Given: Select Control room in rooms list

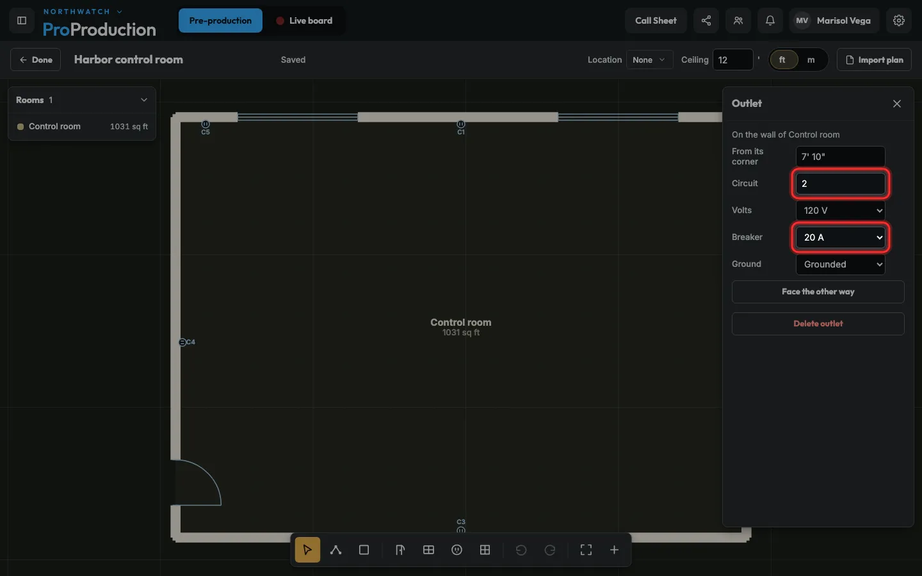Looking at the screenshot, I should pos(82,127).
